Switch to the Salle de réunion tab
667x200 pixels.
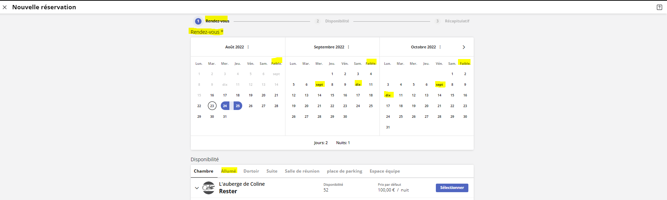302,171
